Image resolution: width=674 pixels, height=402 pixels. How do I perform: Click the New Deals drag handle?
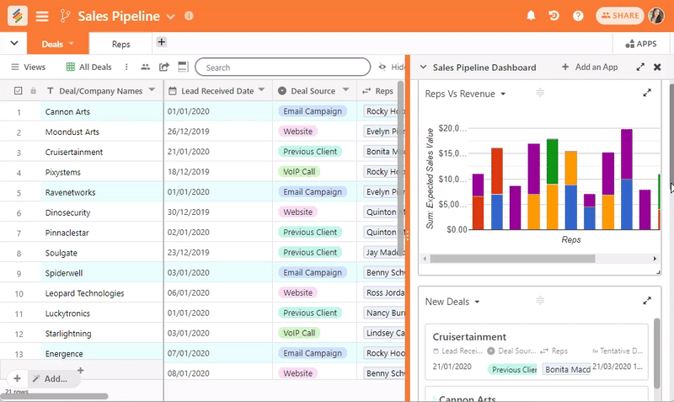click(540, 301)
